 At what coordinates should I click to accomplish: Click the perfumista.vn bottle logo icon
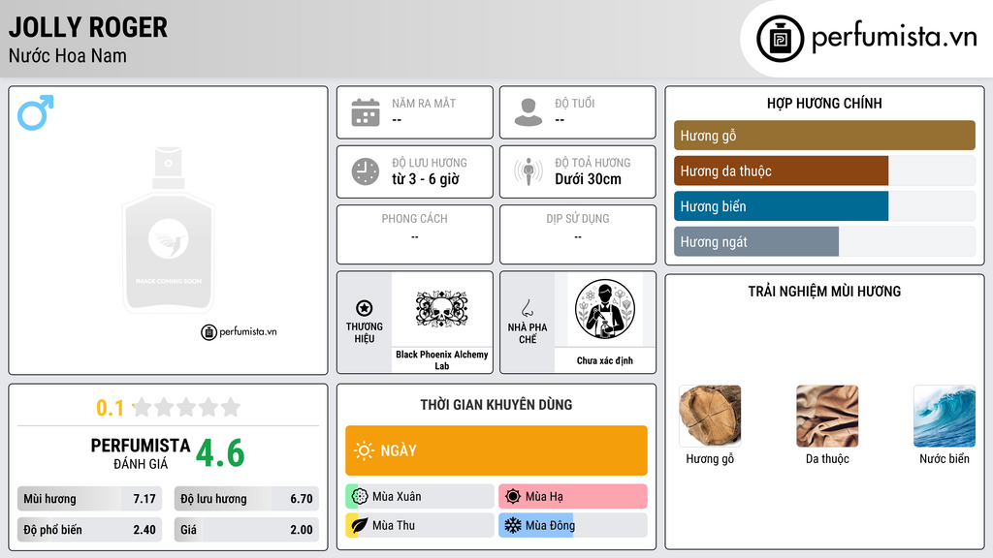click(x=780, y=39)
